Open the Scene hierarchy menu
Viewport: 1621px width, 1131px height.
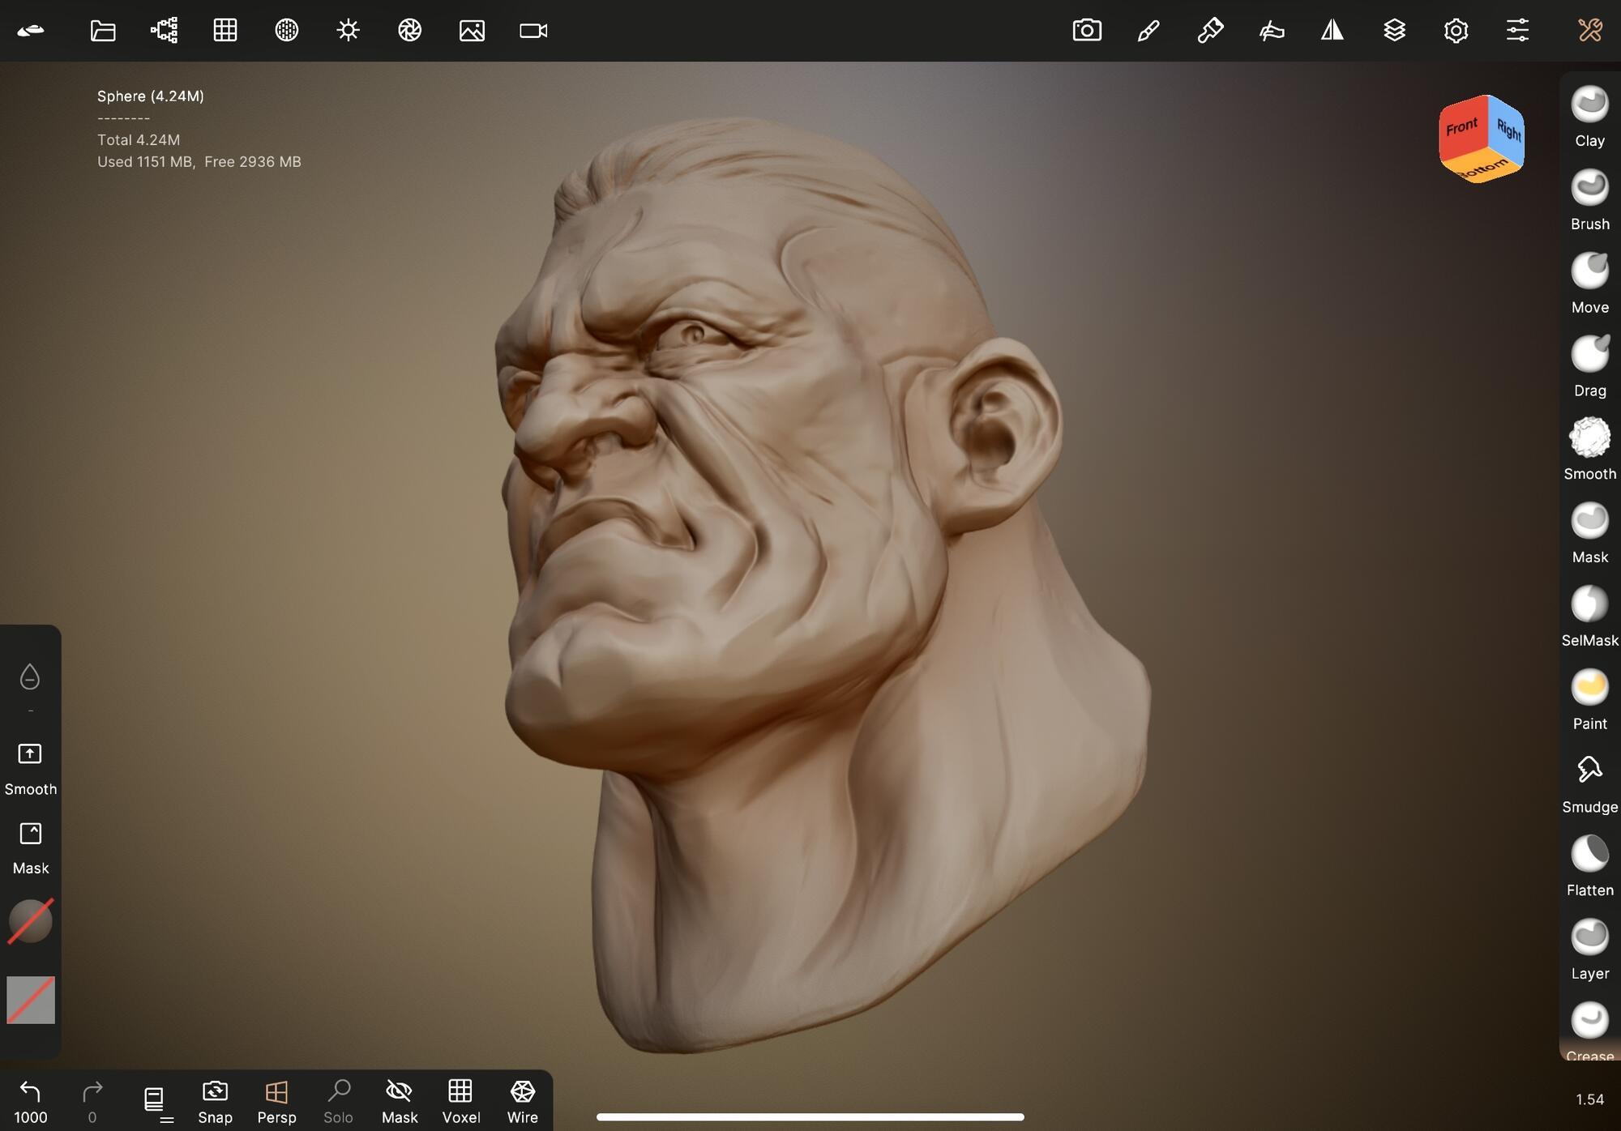pyautogui.click(x=164, y=31)
